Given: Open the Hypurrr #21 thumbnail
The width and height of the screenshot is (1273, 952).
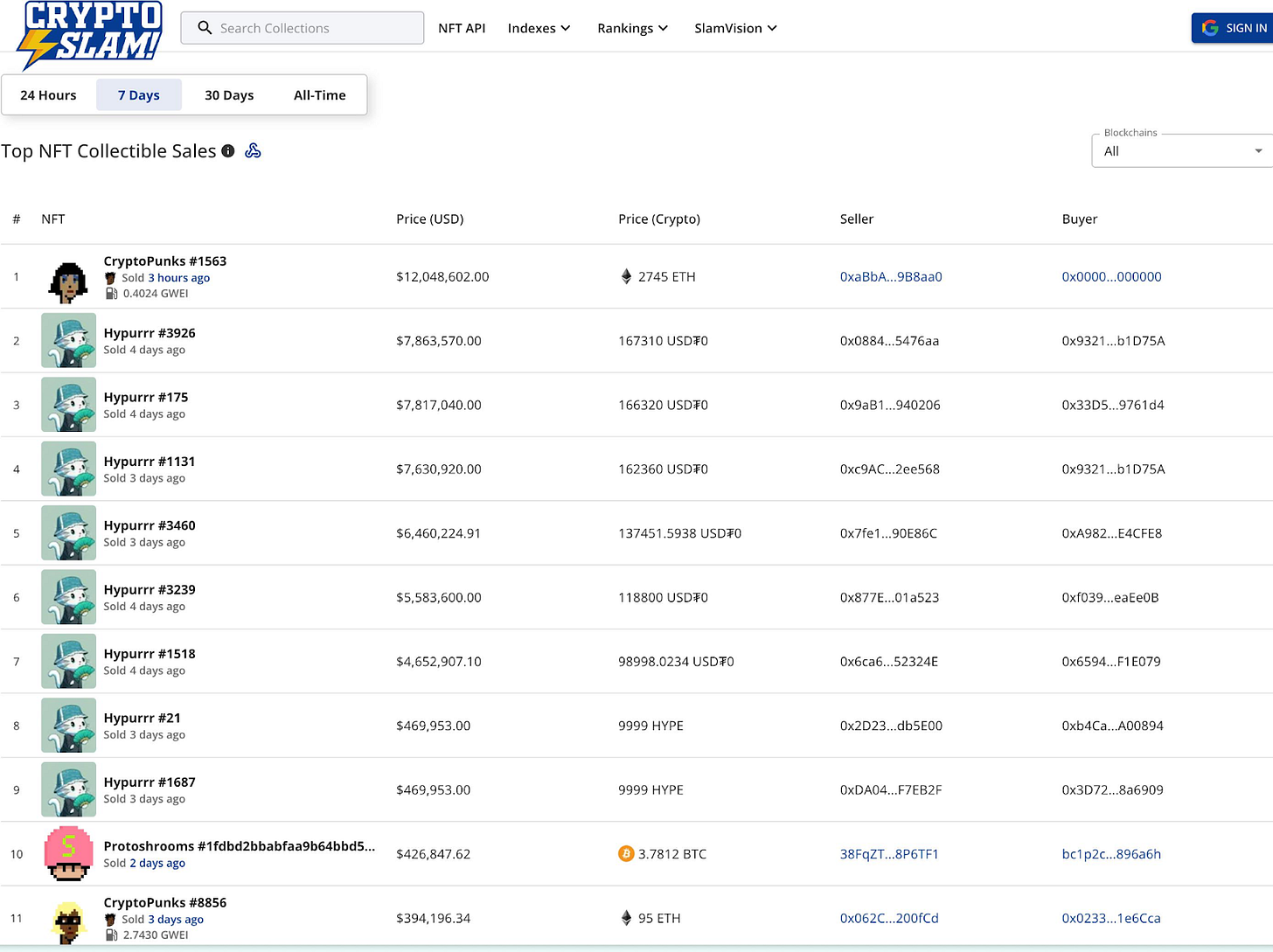Looking at the screenshot, I should click(x=68, y=726).
